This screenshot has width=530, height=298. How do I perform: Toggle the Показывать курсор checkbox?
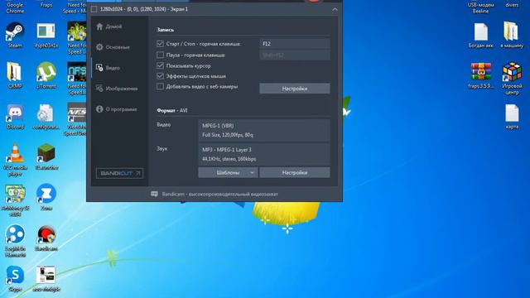click(160, 65)
